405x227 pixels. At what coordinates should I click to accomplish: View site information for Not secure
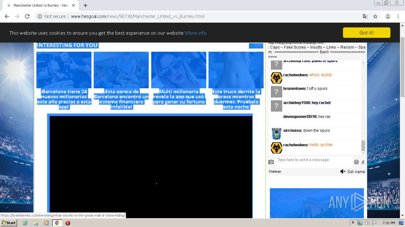(x=52, y=16)
